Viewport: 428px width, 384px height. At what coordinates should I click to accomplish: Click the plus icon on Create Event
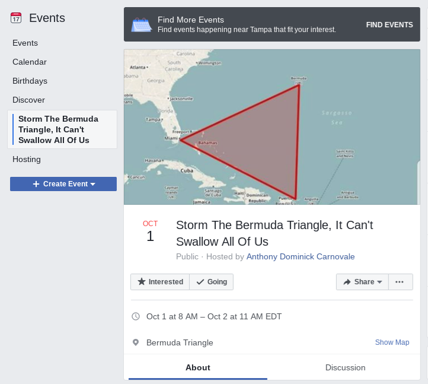coord(36,184)
